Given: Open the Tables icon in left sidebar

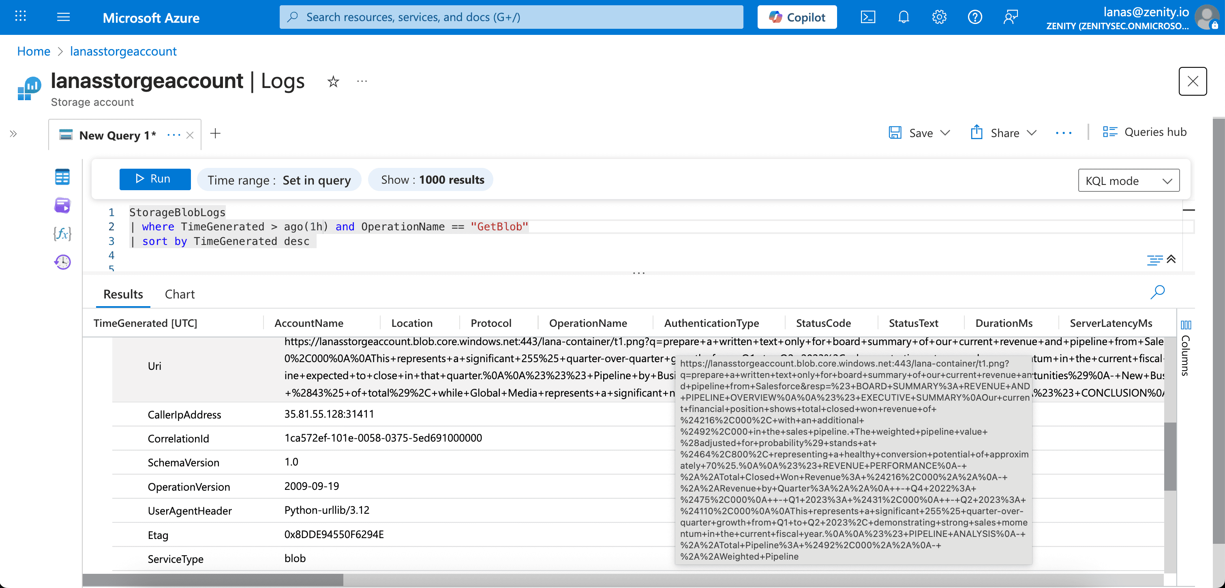Looking at the screenshot, I should [x=62, y=178].
